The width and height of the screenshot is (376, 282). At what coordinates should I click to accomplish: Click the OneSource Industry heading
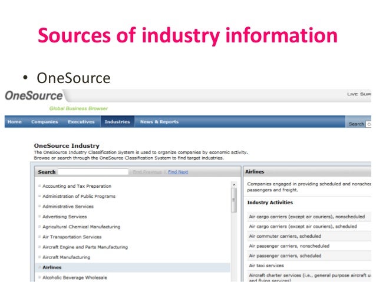pyautogui.click(x=67, y=145)
